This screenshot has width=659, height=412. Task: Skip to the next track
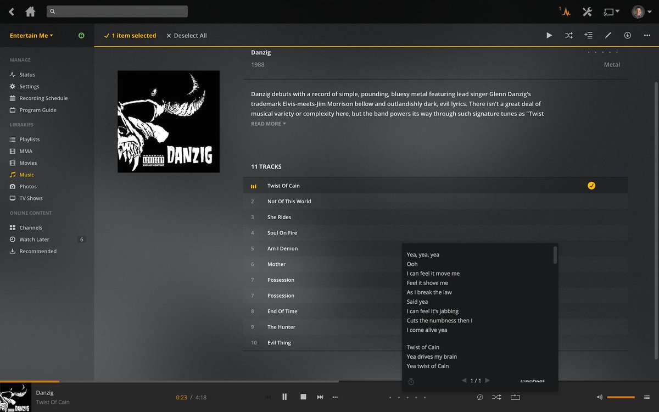320,397
